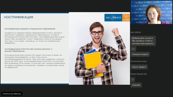Click the slide title НОСТРИФИКАЦИЯ
This screenshot has width=173, height=97.
tap(19, 17)
